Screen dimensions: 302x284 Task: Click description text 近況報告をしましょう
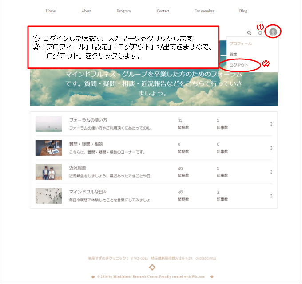point(111,176)
